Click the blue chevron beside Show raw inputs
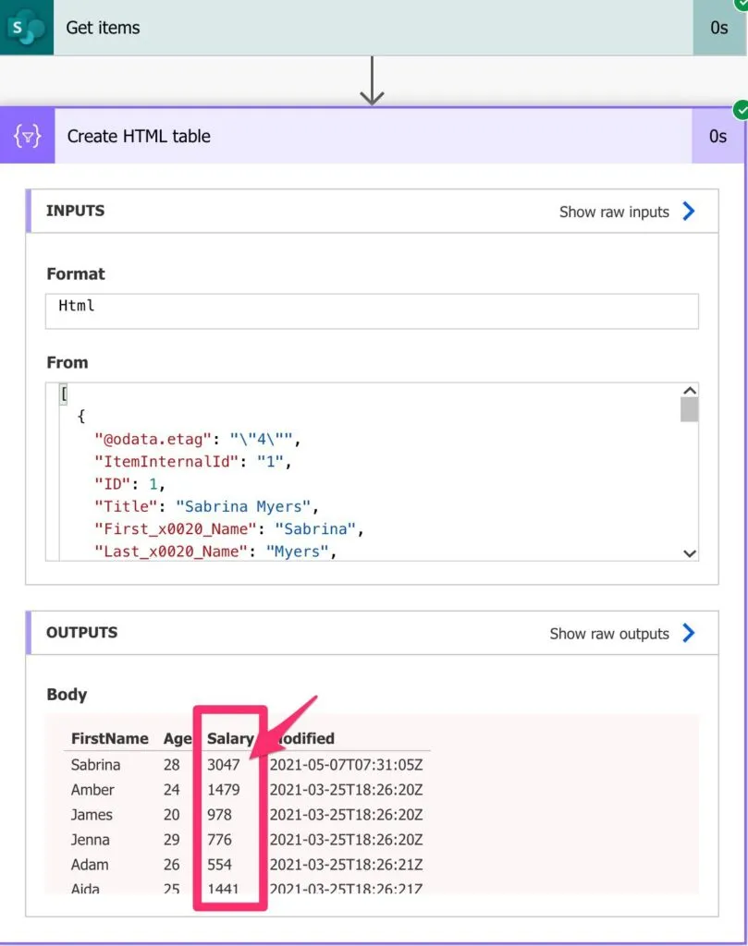This screenshot has width=748, height=946. coord(688,212)
